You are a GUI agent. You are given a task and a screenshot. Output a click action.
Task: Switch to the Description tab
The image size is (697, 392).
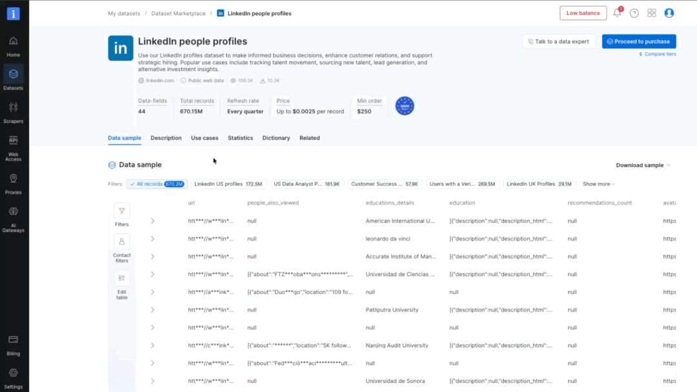click(166, 138)
